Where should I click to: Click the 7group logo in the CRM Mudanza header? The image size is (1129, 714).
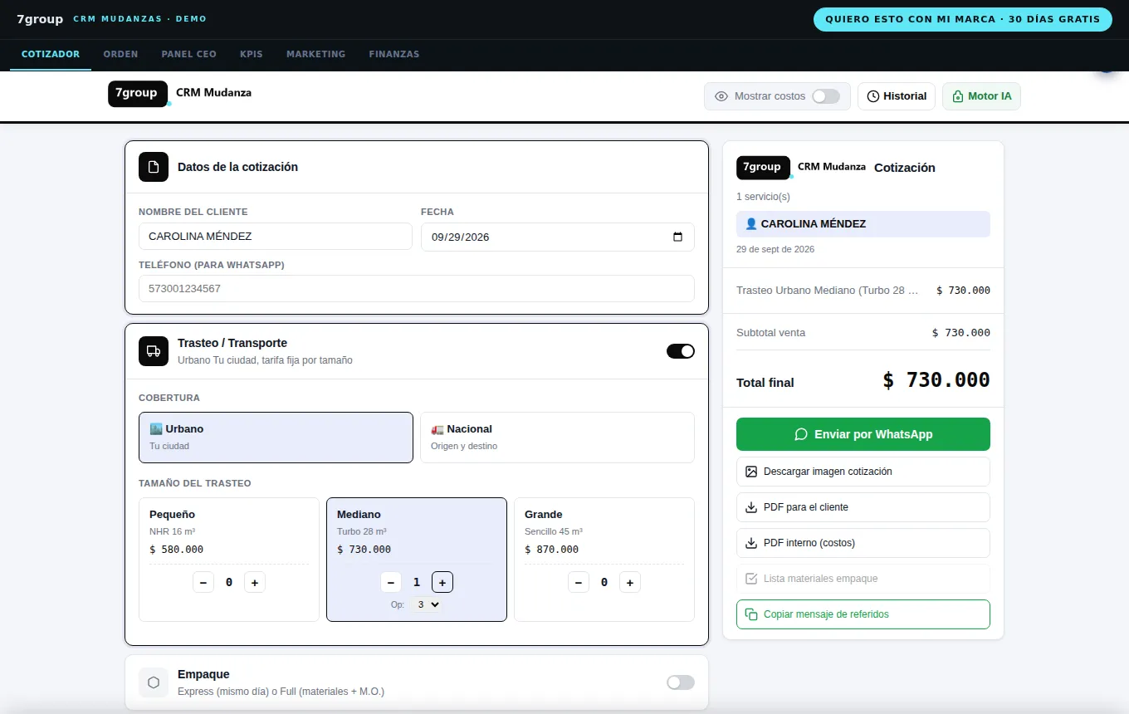pyautogui.click(x=138, y=94)
